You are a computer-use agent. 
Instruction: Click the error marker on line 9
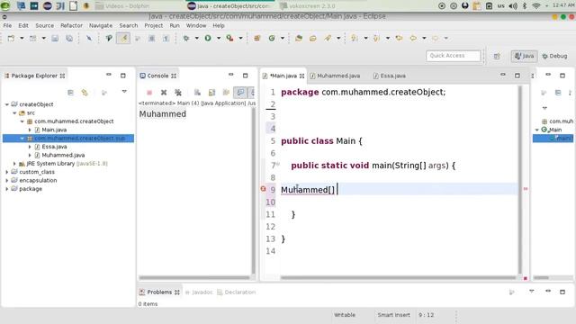pyautogui.click(x=263, y=189)
